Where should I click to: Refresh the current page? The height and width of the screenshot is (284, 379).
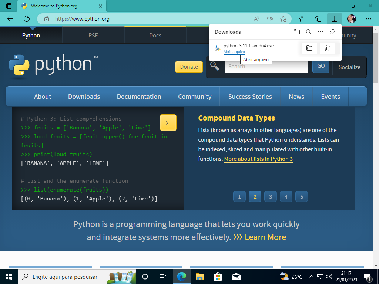point(26,18)
